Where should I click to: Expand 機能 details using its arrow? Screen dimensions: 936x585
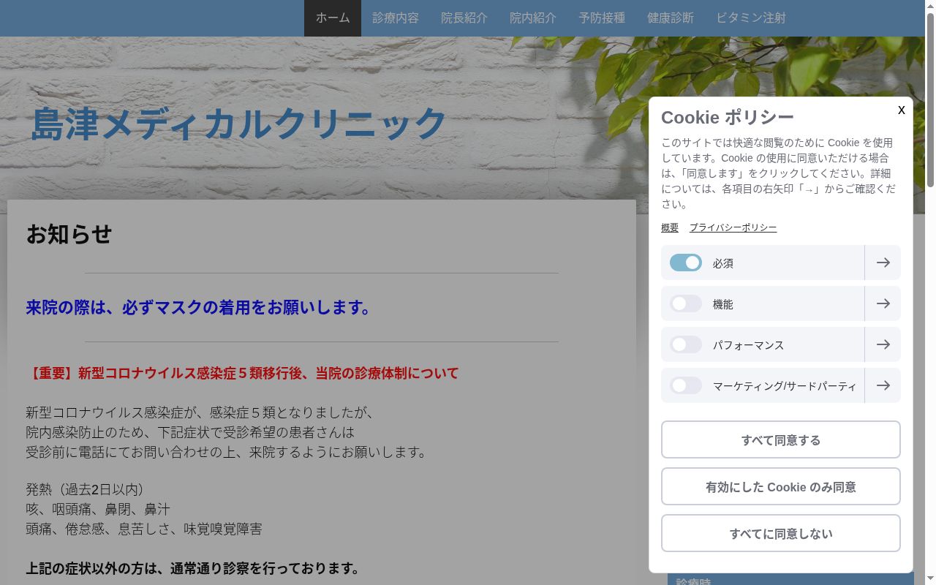click(x=883, y=303)
